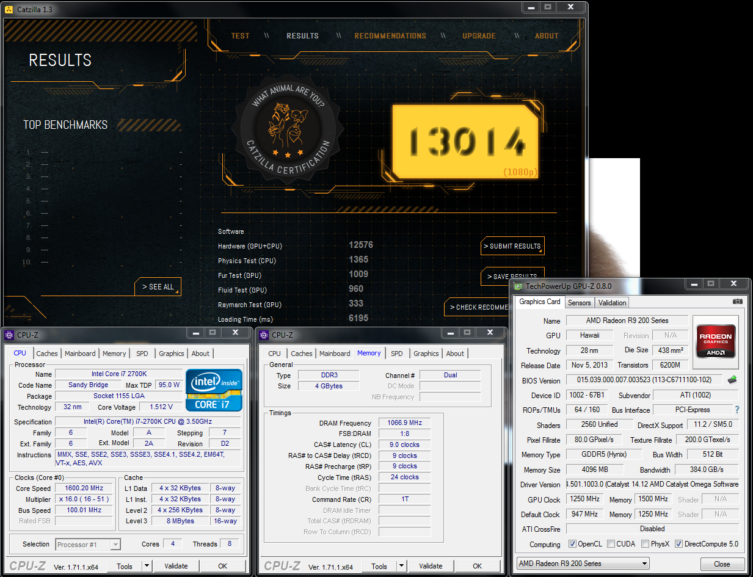This screenshot has height=577, width=753.
Task: Click Close button in GPU-Z
Action: (722, 564)
